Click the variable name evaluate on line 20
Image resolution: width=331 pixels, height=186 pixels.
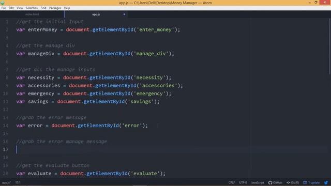[39, 174]
